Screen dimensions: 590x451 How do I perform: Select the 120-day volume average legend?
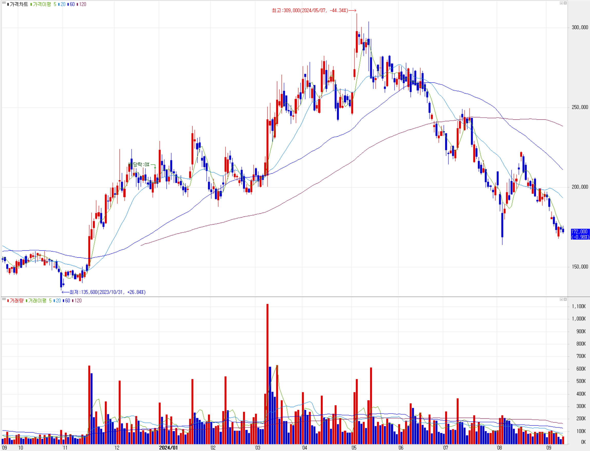[x=78, y=301]
